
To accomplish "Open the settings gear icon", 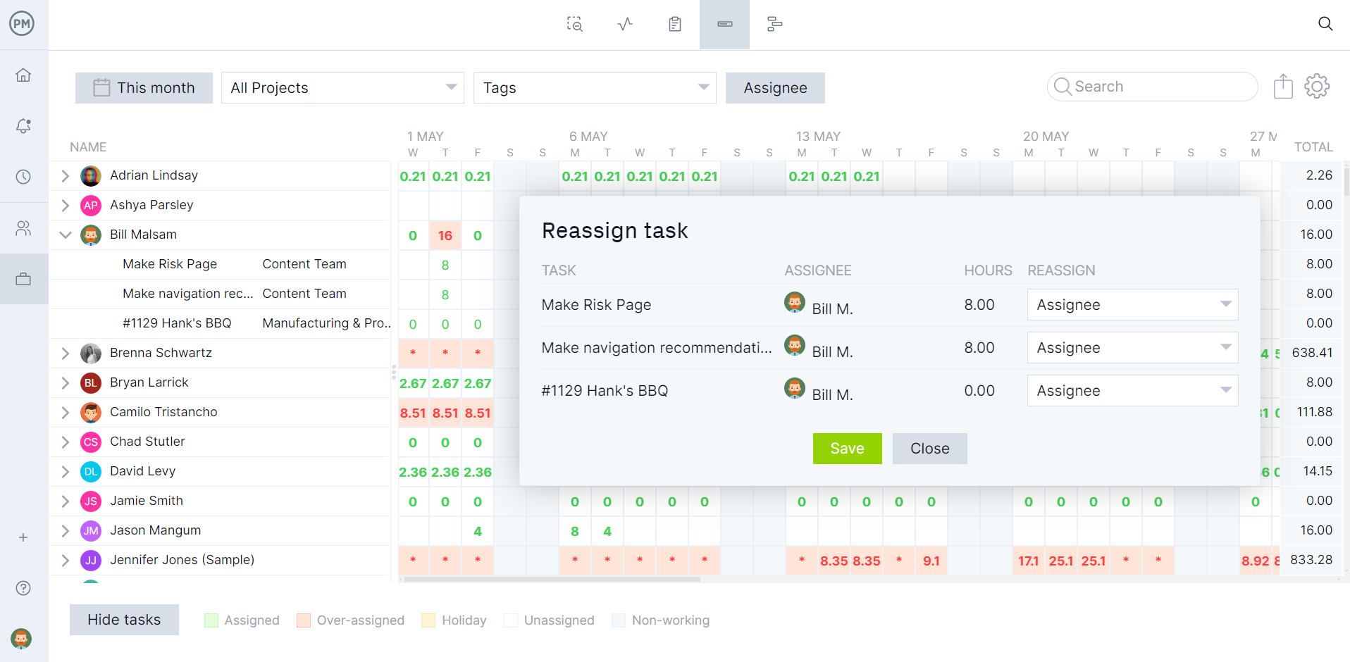I will coord(1317,87).
